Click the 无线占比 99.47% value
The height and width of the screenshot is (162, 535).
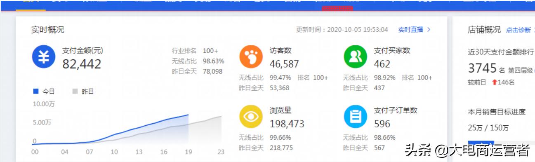280,77
